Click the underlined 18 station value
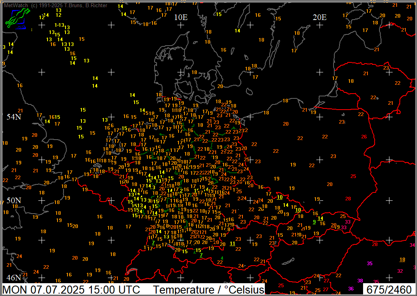Screen dimensions: 417x296 point(402,260)
